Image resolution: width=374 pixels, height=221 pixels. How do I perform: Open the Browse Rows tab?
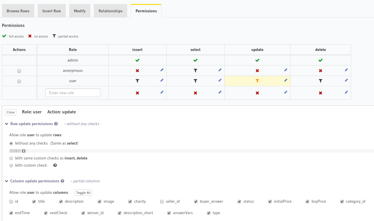(18, 11)
